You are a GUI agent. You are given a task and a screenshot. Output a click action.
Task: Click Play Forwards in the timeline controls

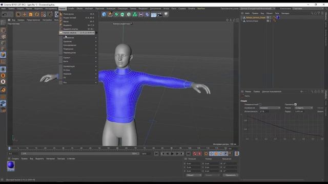tap(172, 154)
